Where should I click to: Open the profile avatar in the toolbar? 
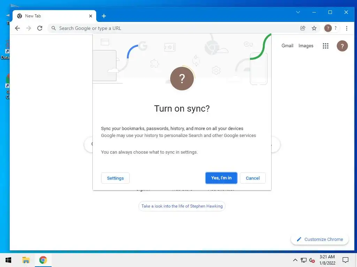pyautogui.click(x=332, y=28)
